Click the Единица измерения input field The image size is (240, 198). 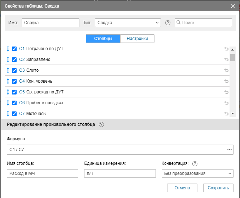[x=119, y=173]
